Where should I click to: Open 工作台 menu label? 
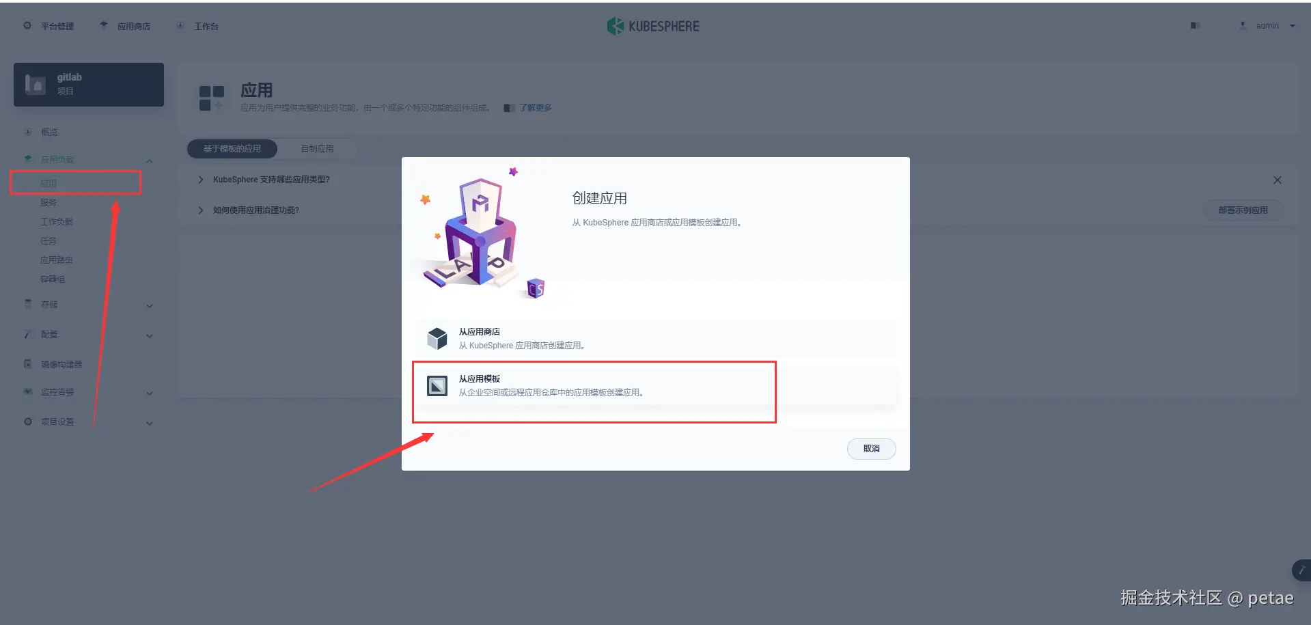coord(206,26)
